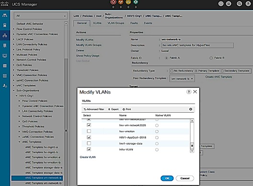Set hxv-vmotion as Native VLAN
Image resolution: width=253 pixels, height=186 pixels.
pyautogui.click(x=157, y=131)
